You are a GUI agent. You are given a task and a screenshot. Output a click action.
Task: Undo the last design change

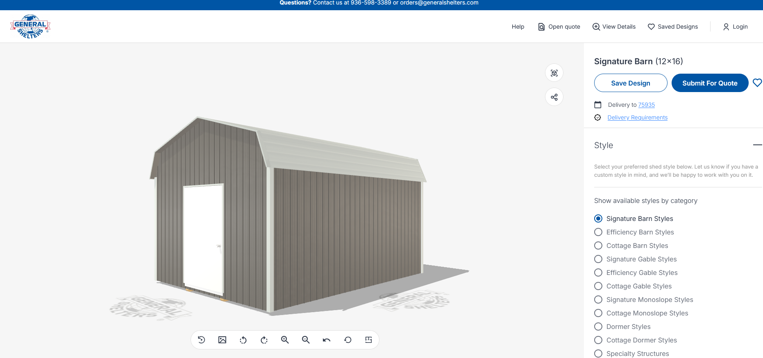327,340
